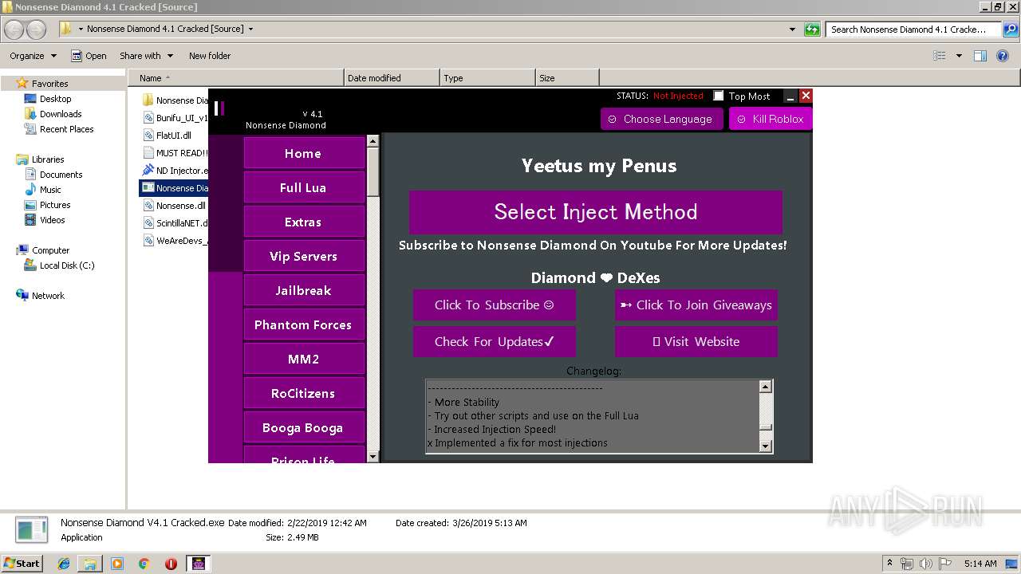Click the sidebar menu scroll up arrow

pos(373,141)
